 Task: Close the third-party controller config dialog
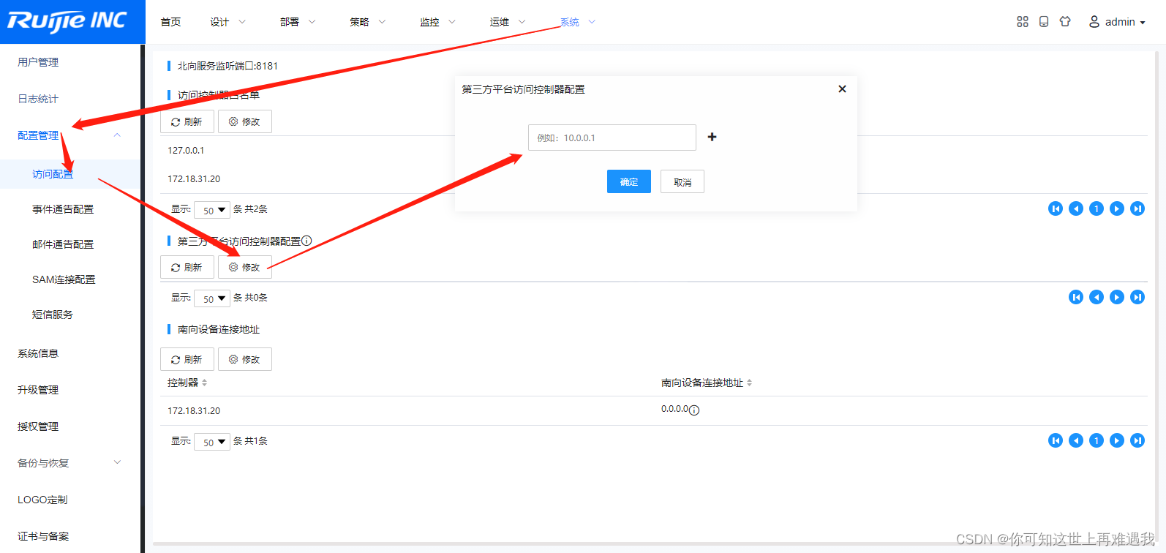click(x=842, y=89)
